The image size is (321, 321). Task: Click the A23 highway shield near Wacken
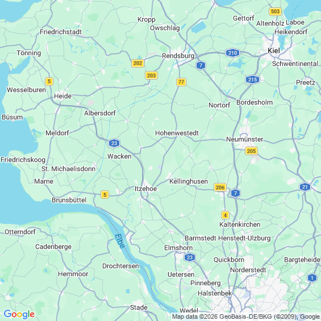pyautogui.click(x=114, y=143)
